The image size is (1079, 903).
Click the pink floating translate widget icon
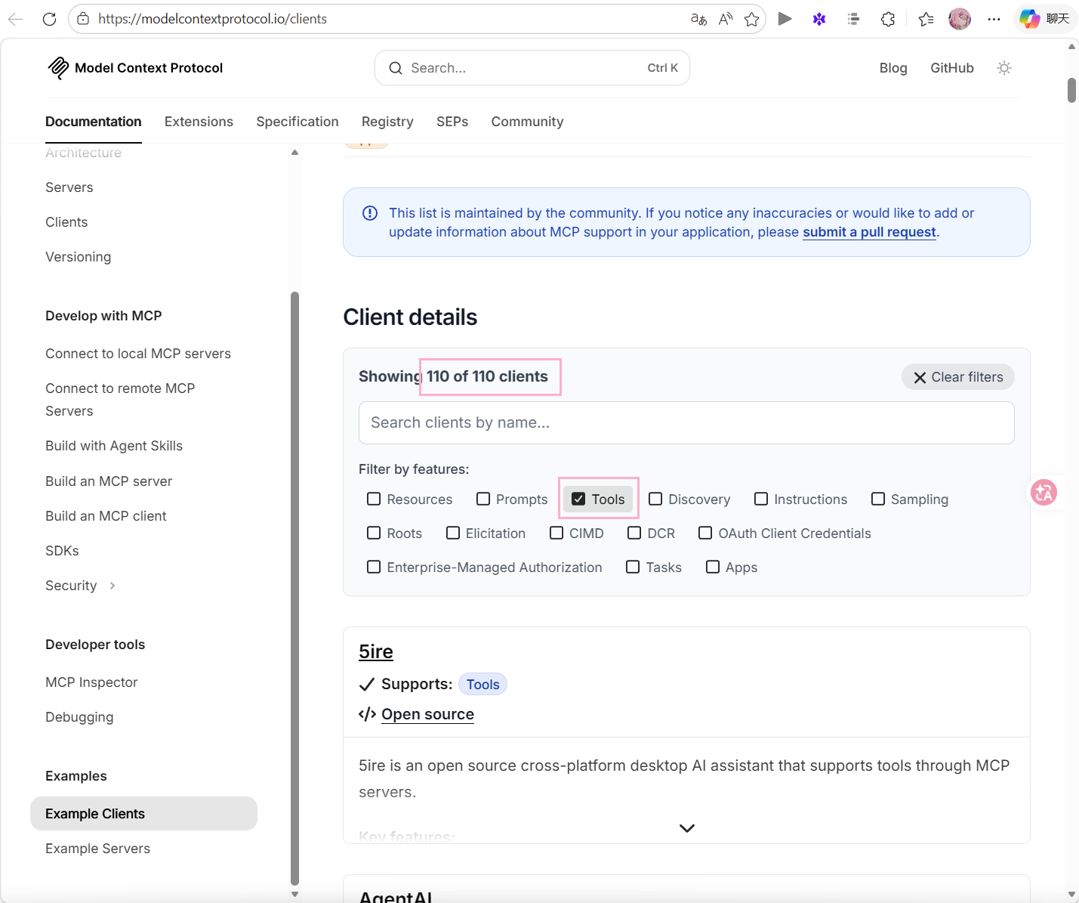(x=1044, y=493)
